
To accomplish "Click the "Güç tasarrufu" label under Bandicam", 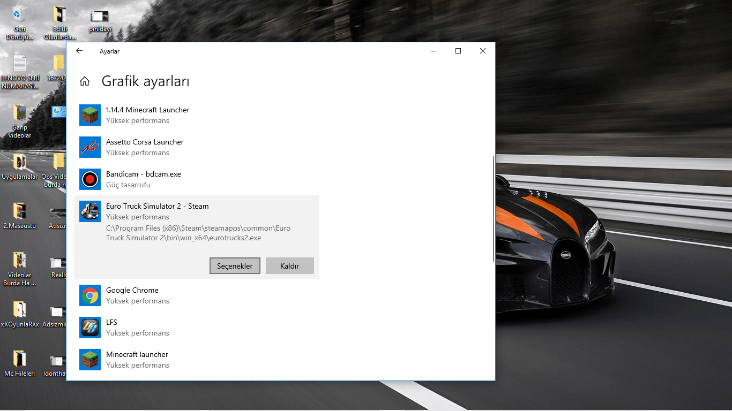I will (128, 185).
